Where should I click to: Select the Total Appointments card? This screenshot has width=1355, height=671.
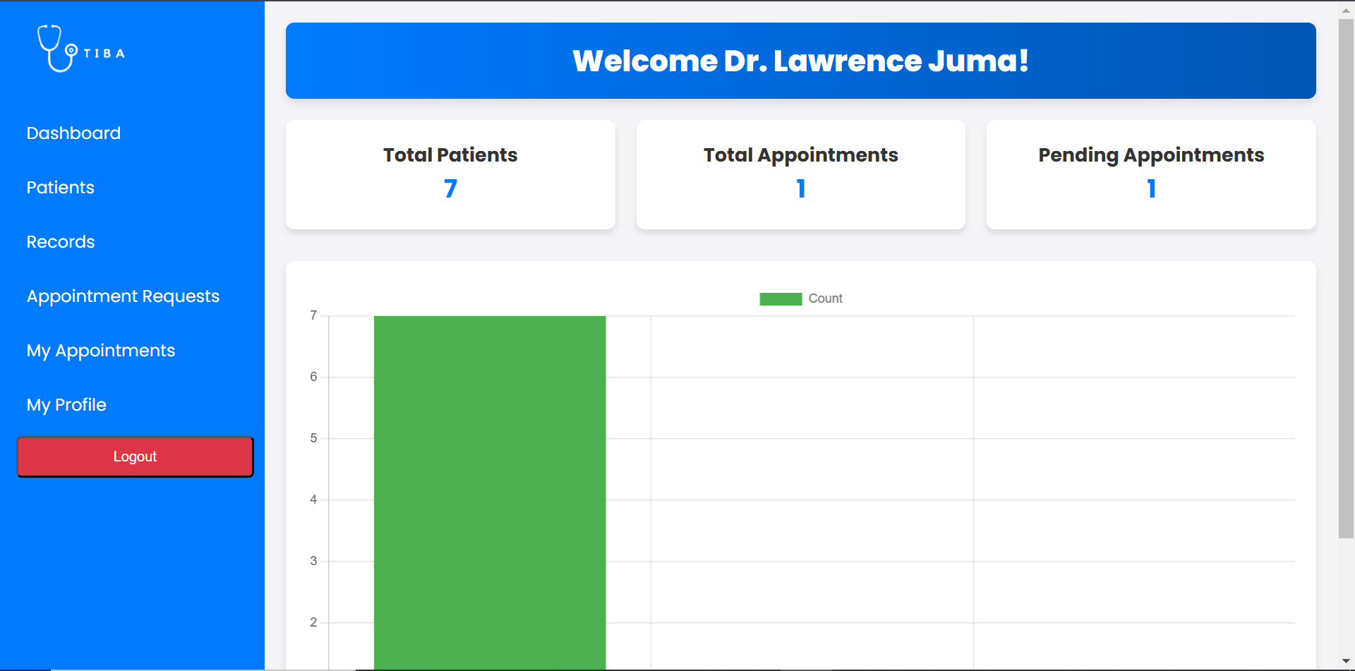(x=800, y=174)
